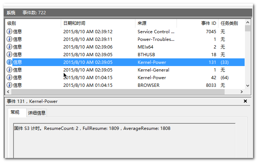Screen dimensions: 257x162
Task: Click the 固件 S3 计时 description text box
Action: click(x=124, y=140)
